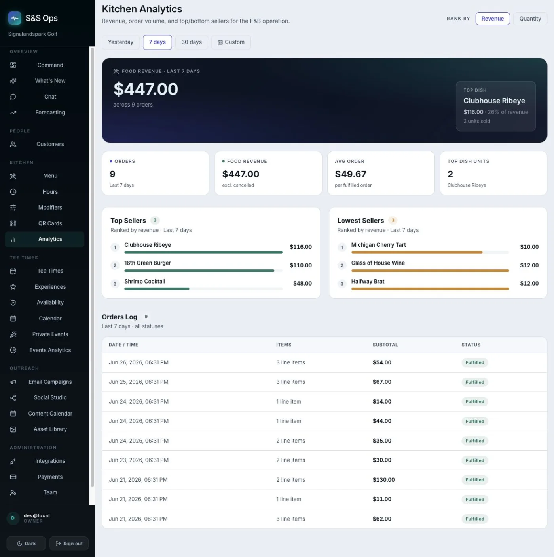
Task: Click the Halfway Brat seller row
Action: (x=438, y=284)
